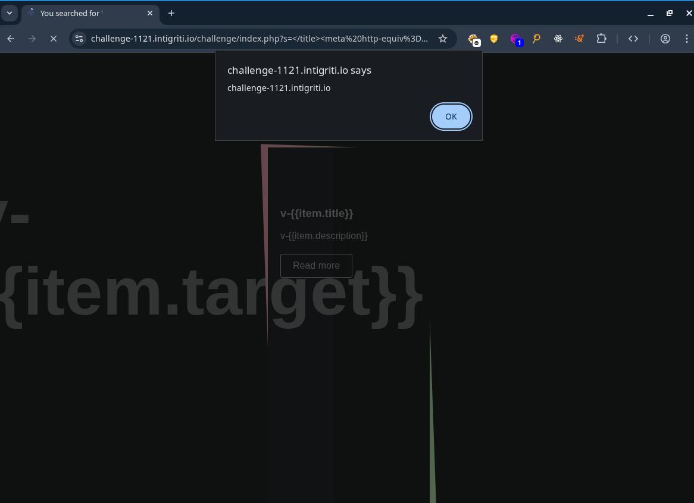Screen dimensions: 694x503
Task: Click the code brackets toolbar icon
Action: 633,39
